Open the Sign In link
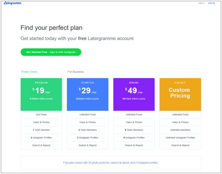The height and width of the screenshot is (174, 222). tap(211, 3)
